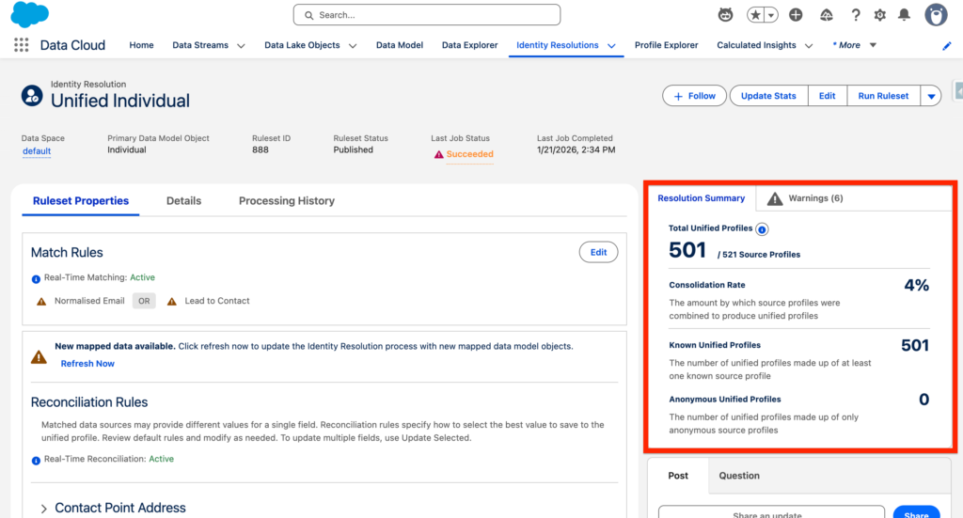Open the Warnings (6) tab

805,198
